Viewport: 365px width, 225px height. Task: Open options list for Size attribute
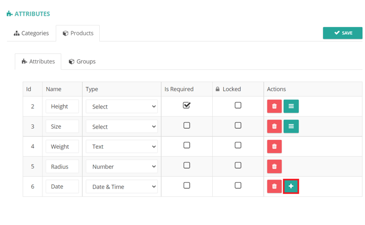291,127
